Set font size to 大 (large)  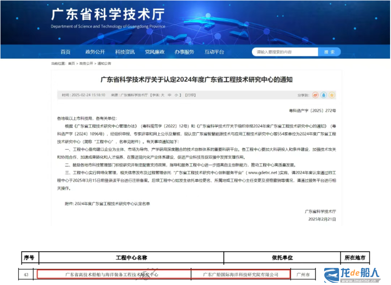pos(162,95)
